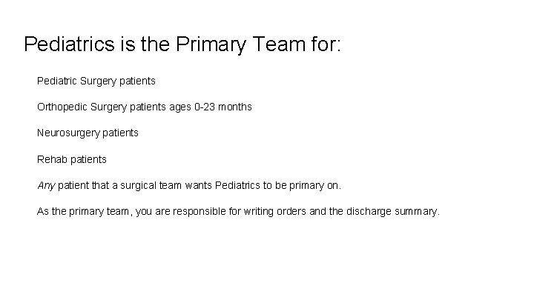Click the word Surgery in Orthopedic line
The height and width of the screenshot is (300, 534).
(106, 107)
